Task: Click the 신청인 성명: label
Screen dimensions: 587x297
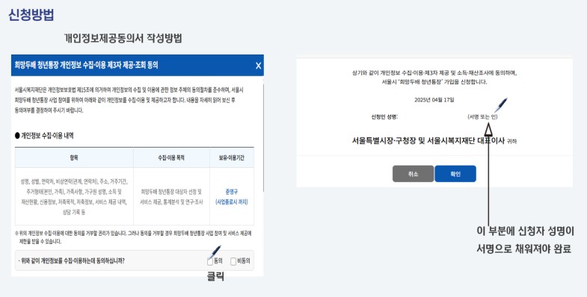Action: click(x=384, y=117)
